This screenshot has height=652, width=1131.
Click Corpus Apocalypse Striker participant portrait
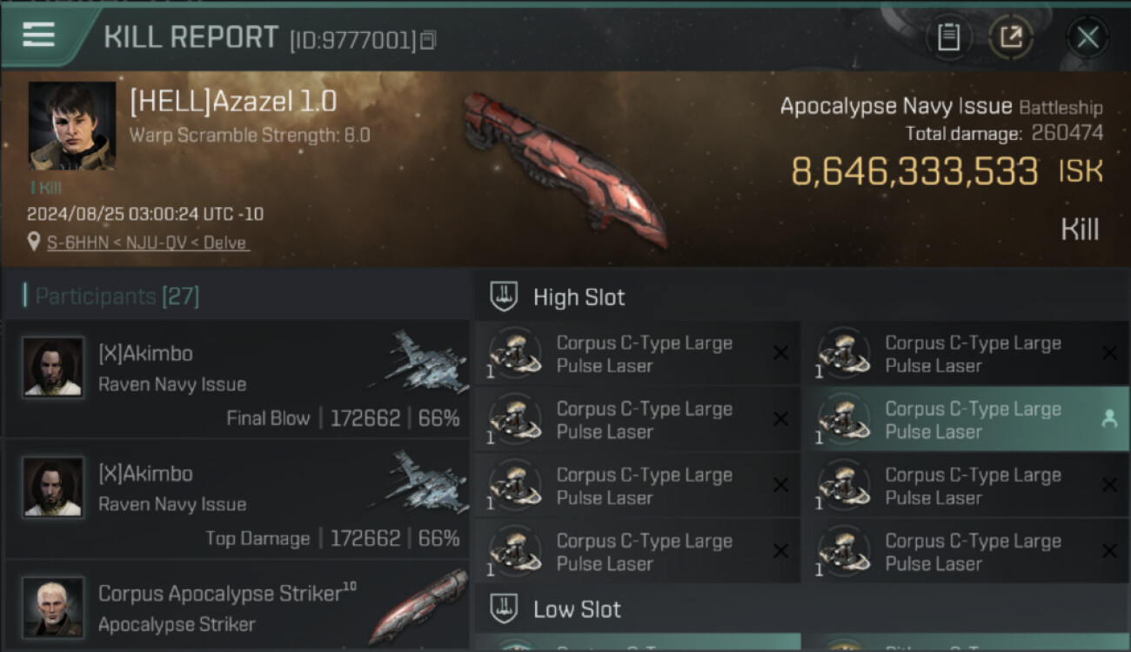tap(54, 607)
